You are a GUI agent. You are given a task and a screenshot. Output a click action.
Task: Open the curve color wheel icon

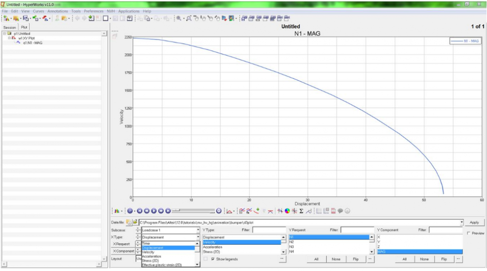pos(287,211)
